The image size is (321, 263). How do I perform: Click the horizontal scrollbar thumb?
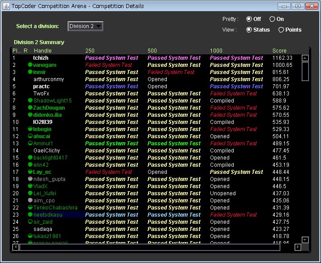(x=150, y=247)
